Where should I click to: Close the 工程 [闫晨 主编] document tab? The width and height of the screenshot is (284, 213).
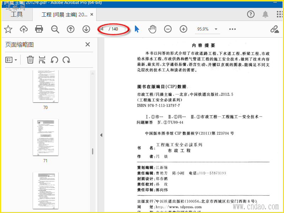click(92, 14)
